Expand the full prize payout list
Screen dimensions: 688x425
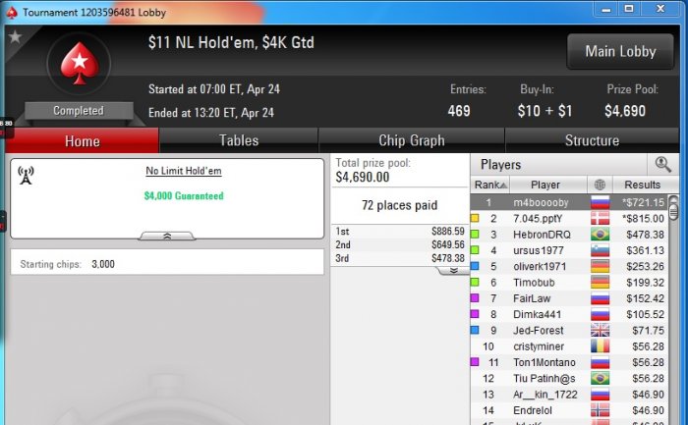[x=454, y=271]
